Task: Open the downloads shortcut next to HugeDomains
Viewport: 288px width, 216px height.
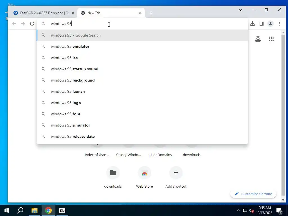Action: tap(192, 155)
